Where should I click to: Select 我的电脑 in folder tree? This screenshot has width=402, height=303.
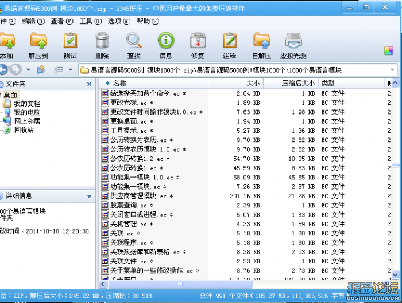(x=27, y=112)
